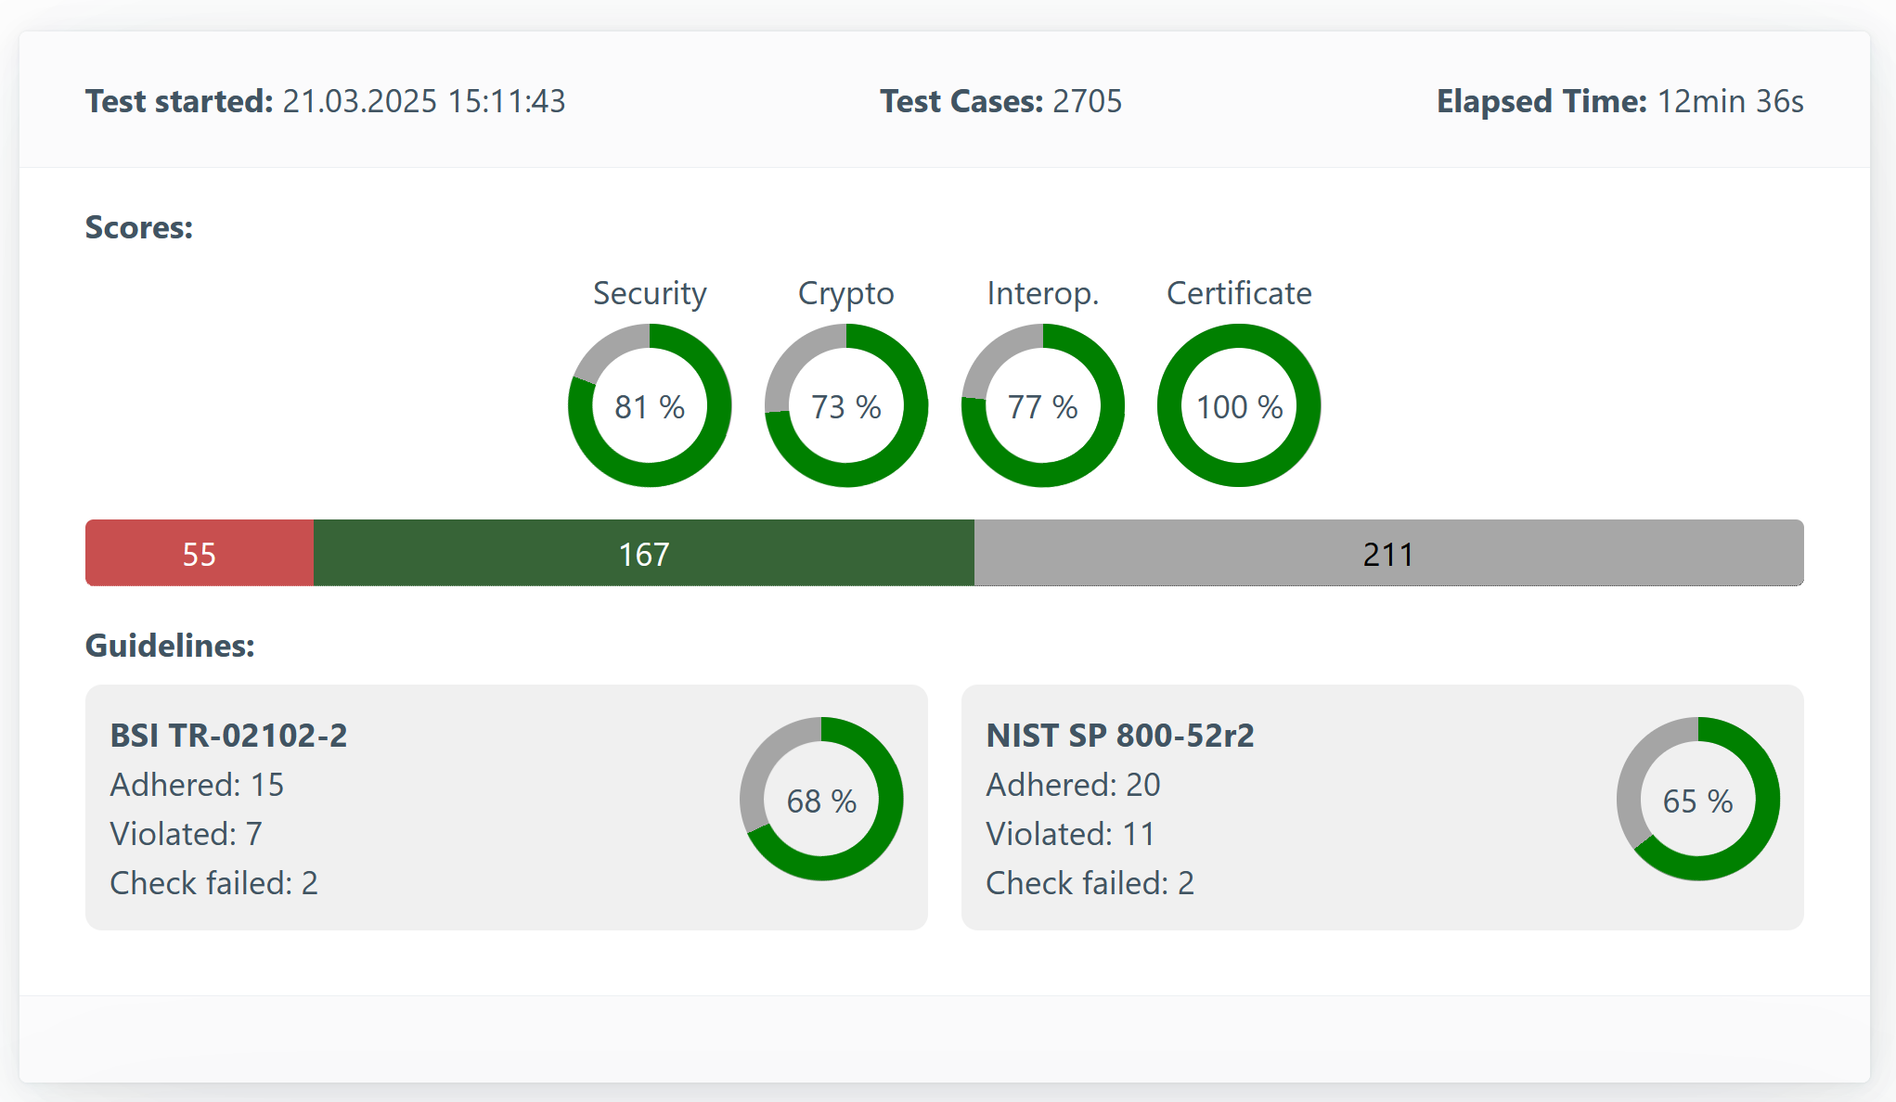Click the Certificate score label
Image resolution: width=1896 pixels, height=1102 pixels.
click(1239, 293)
